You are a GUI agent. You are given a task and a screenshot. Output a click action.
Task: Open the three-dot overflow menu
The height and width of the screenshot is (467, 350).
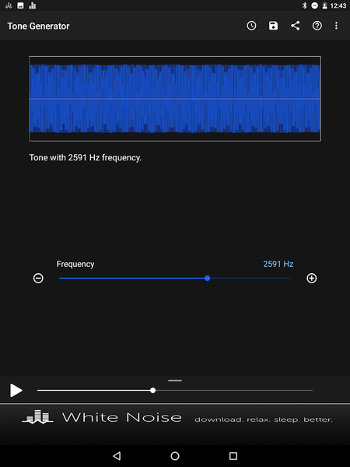[x=336, y=26]
